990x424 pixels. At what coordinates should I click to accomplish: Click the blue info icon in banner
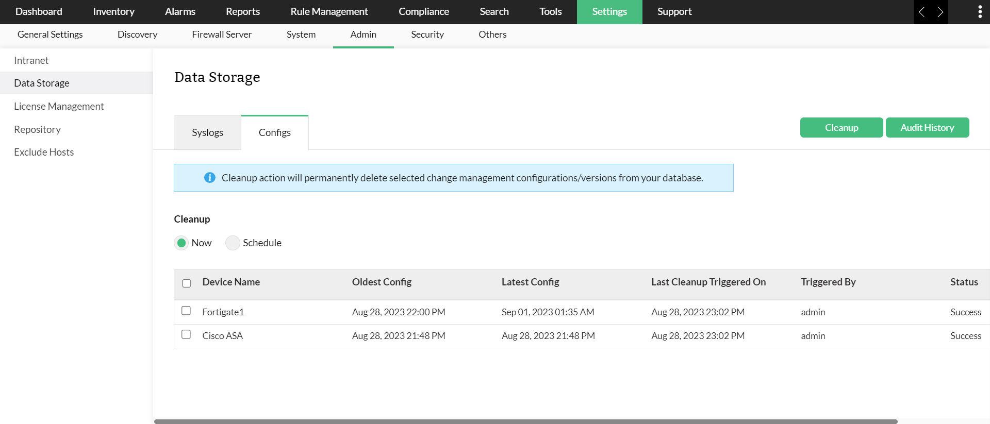click(209, 178)
